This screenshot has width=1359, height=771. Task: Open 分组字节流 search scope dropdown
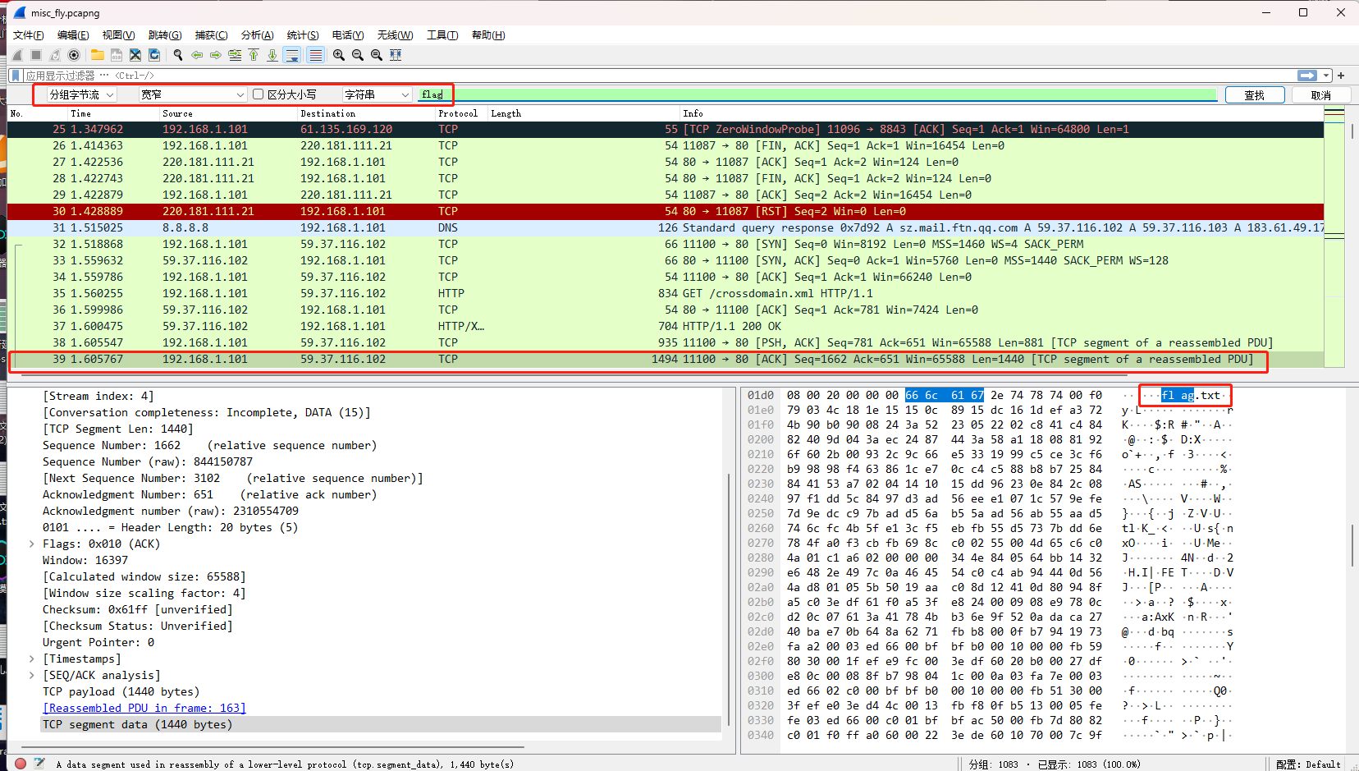click(81, 94)
